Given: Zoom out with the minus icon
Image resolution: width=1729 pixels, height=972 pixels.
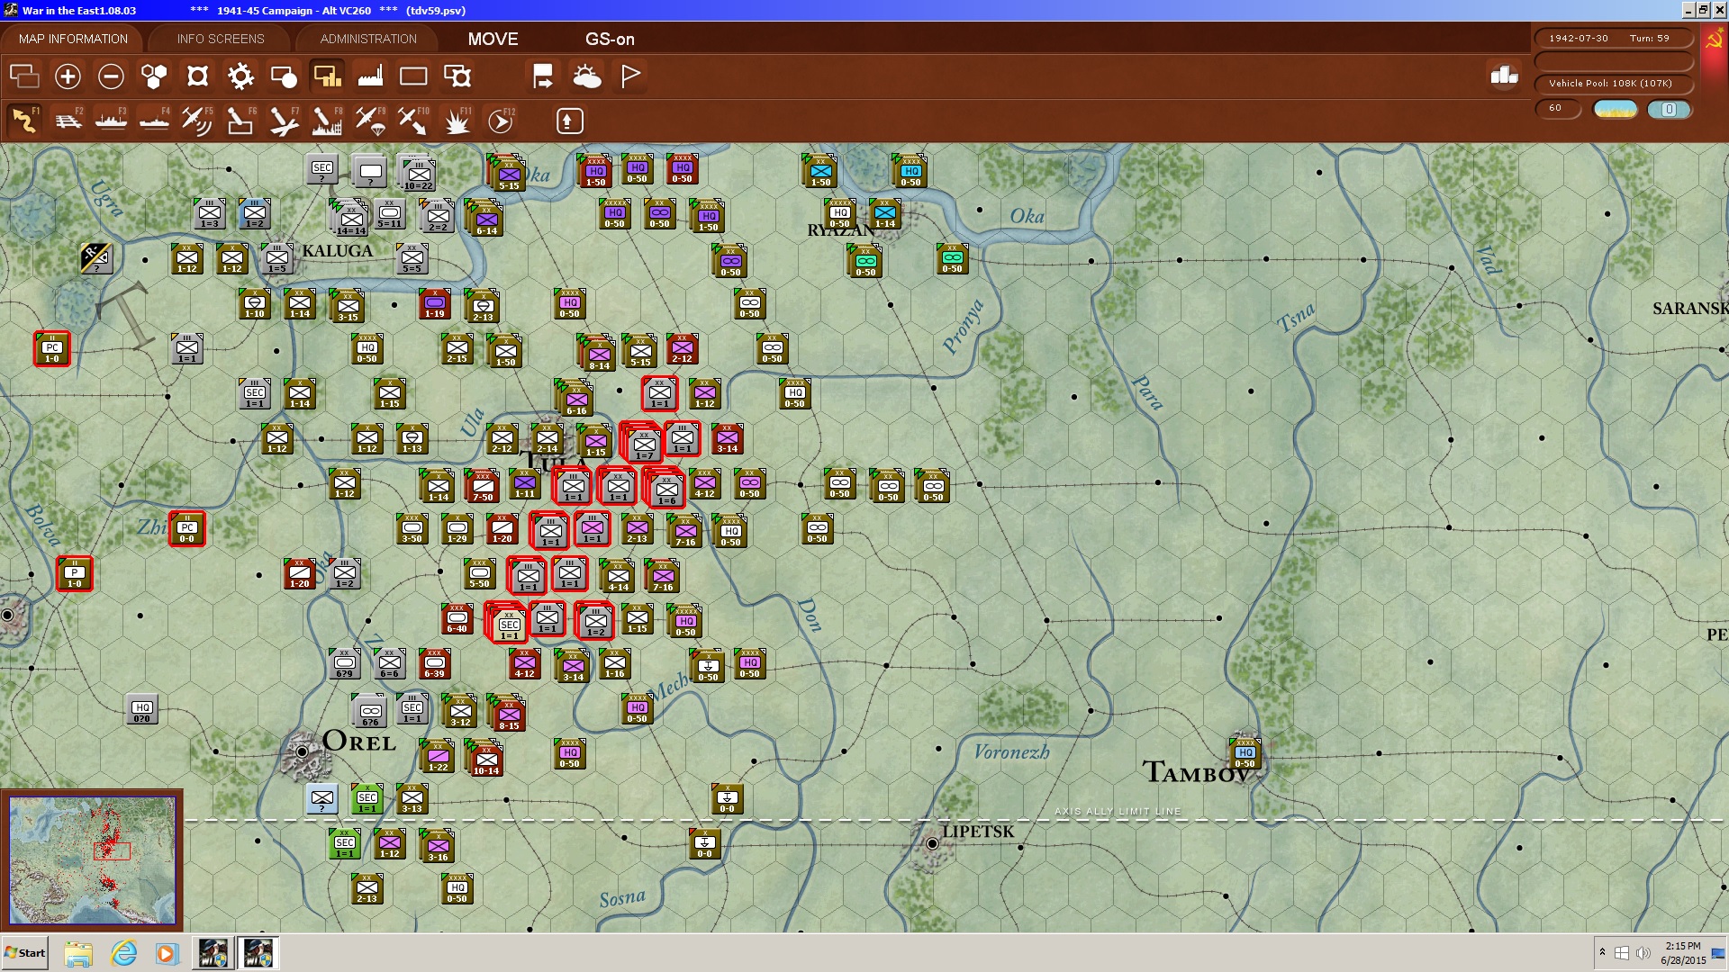Looking at the screenshot, I should (111, 76).
